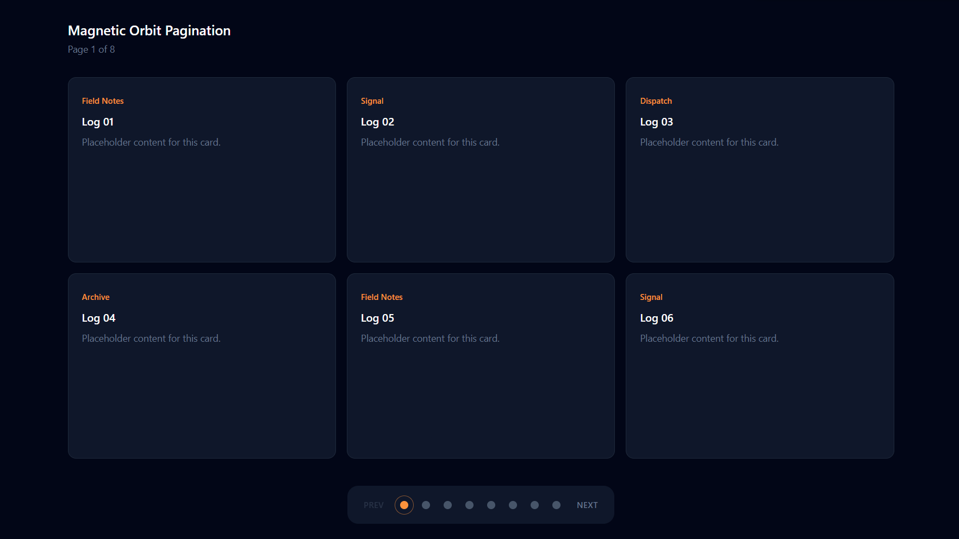Click the Archive category label
Image resolution: width=959 pixels, height=539 pixels.
pos(96,297)
